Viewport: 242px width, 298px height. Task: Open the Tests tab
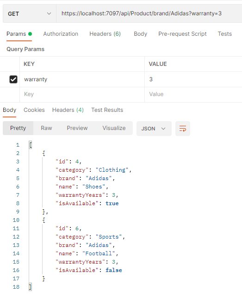pos(225,34)
